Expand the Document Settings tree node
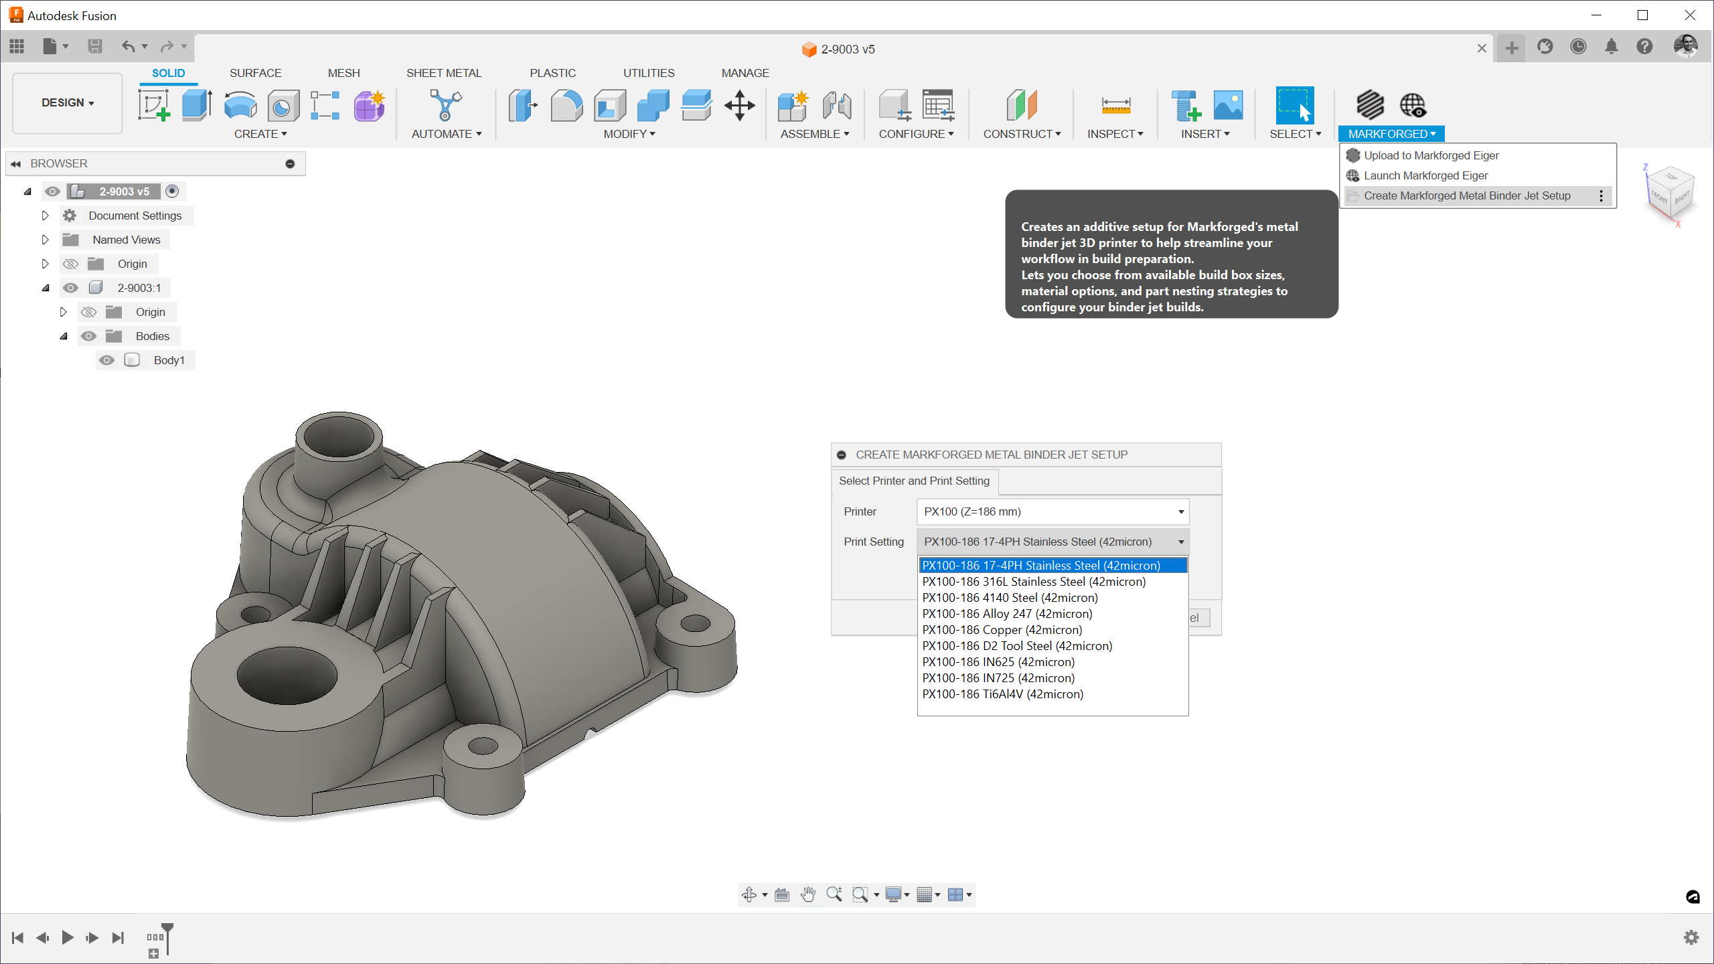The image size is (1714, 964). click(46, 216)
